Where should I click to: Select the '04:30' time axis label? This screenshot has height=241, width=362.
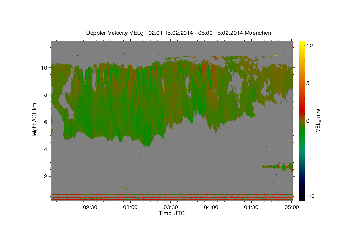coord(251,207)
